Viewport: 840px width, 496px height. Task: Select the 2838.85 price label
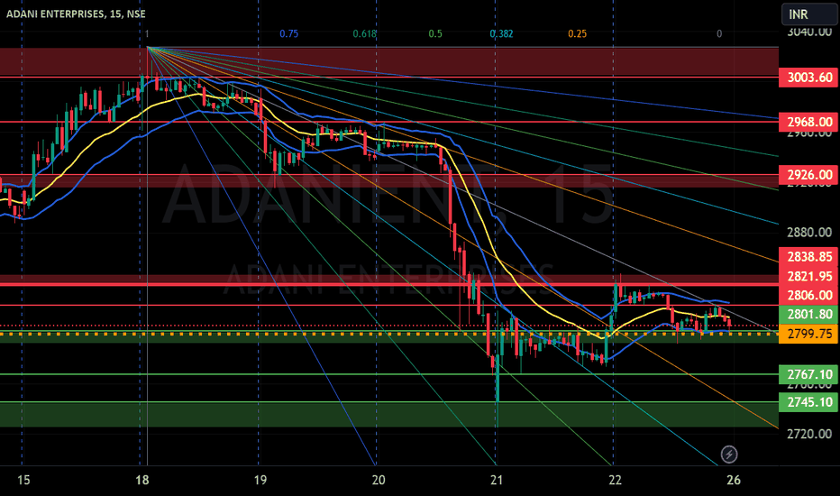809,257
